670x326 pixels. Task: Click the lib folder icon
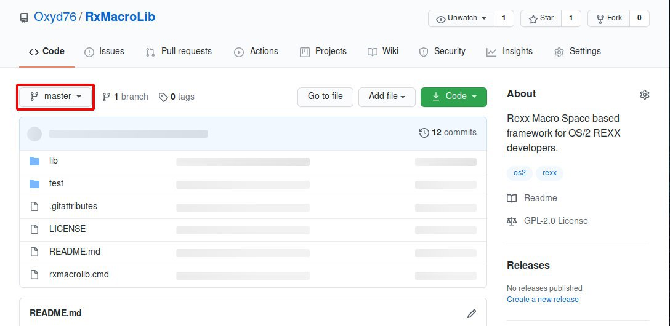pyautogui.click(x=34, y=161)
